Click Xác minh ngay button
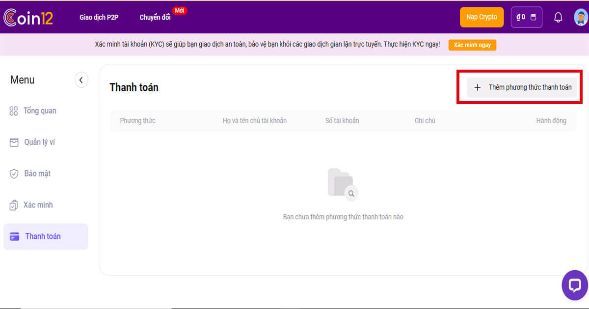Image resolution: width=589 pixels, height=309 pixels. click(472, 45)
